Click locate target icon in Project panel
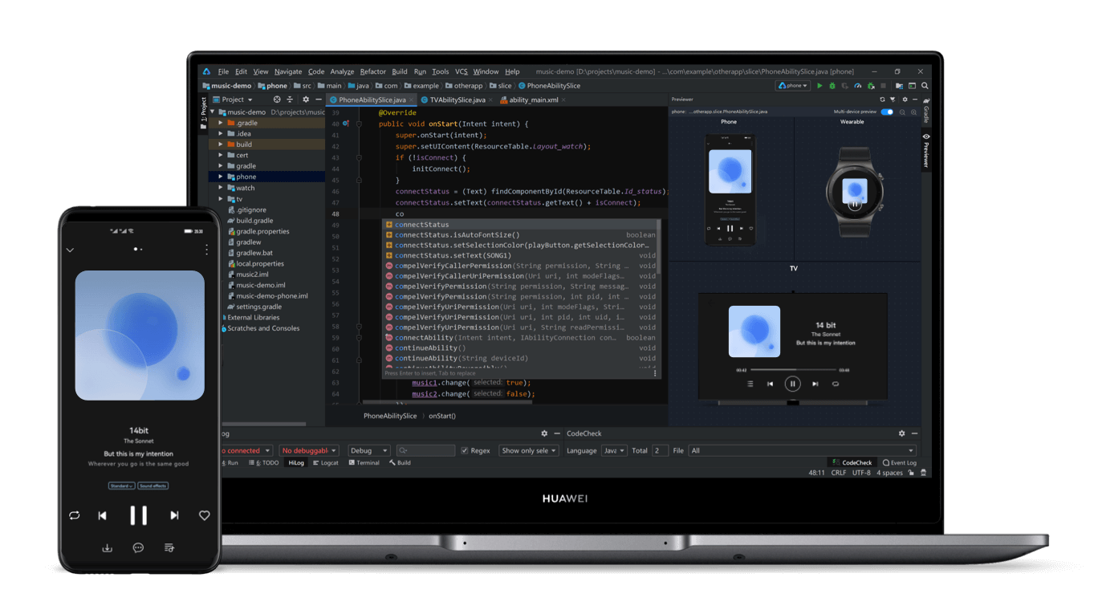Image resolution: width=1094 pixels, height=610 pixels. pos(277,100)
